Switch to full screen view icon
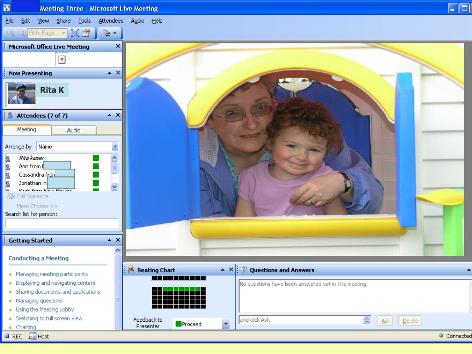Image resolution: width=472 pixels, height=354 pixels. pyautogui.click(x=75, y=33)
